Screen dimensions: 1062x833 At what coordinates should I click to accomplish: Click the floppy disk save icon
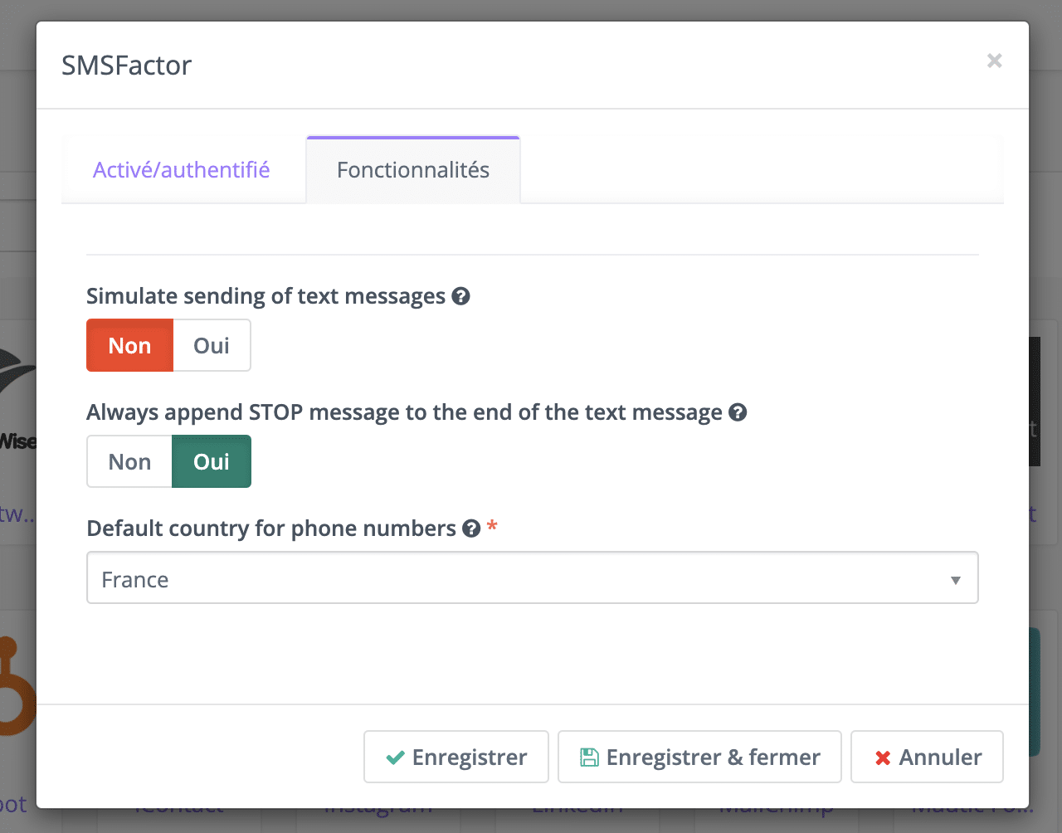pos(589,757)
